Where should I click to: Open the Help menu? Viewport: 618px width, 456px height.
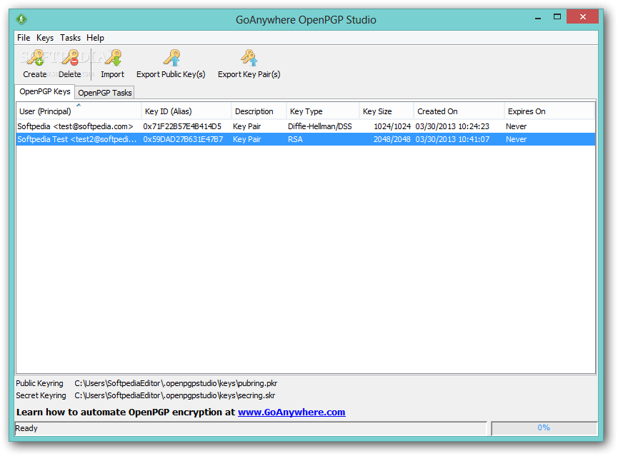tap(96, 38)
